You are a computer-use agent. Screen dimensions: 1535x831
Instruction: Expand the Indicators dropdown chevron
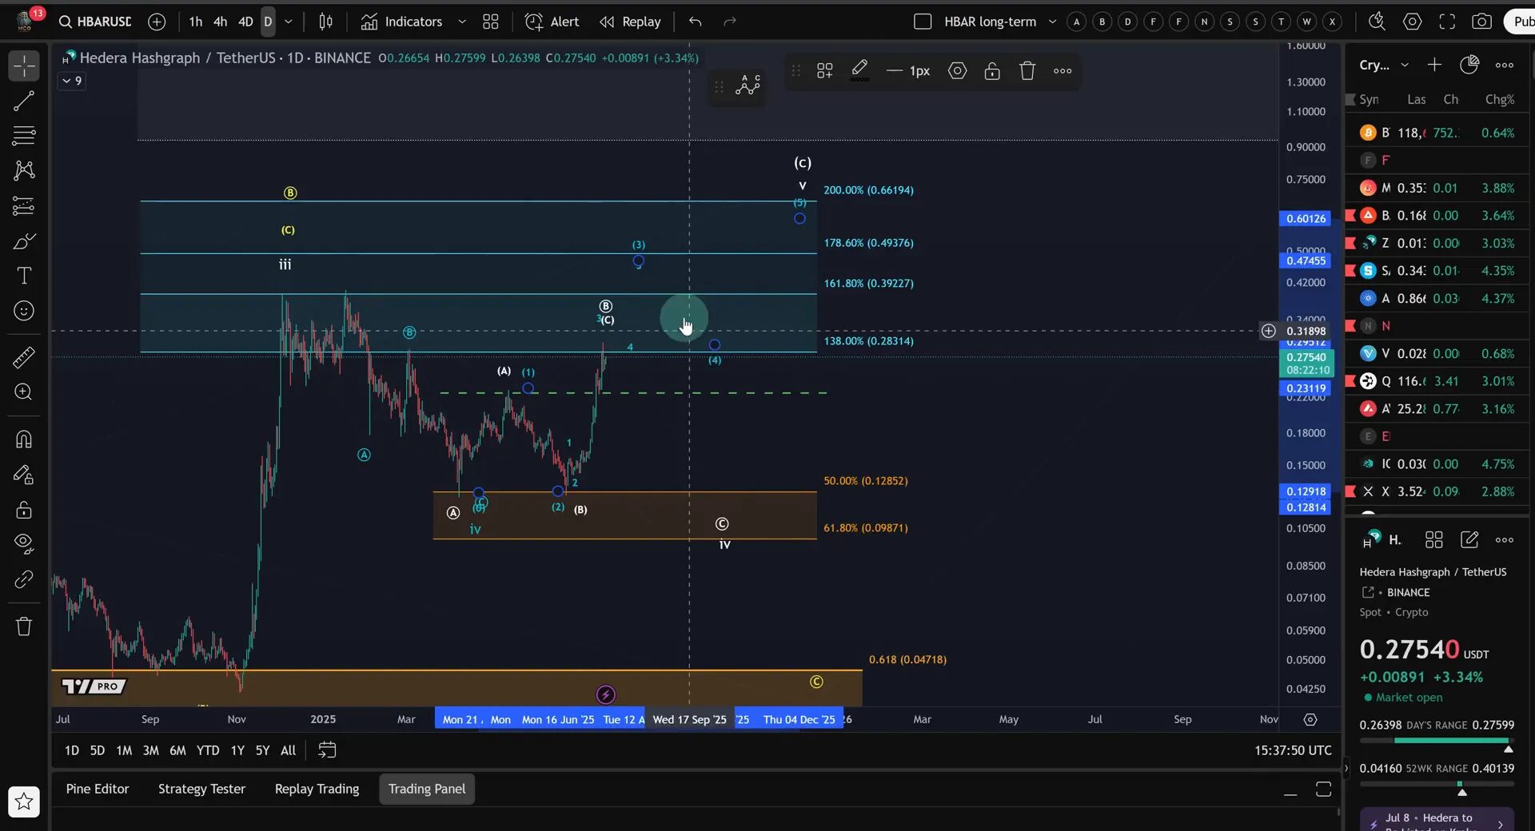click(x=461, y=22)
